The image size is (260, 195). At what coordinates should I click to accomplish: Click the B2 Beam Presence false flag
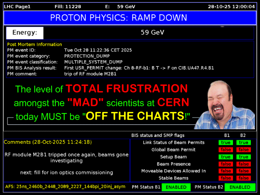pos(244,164)
